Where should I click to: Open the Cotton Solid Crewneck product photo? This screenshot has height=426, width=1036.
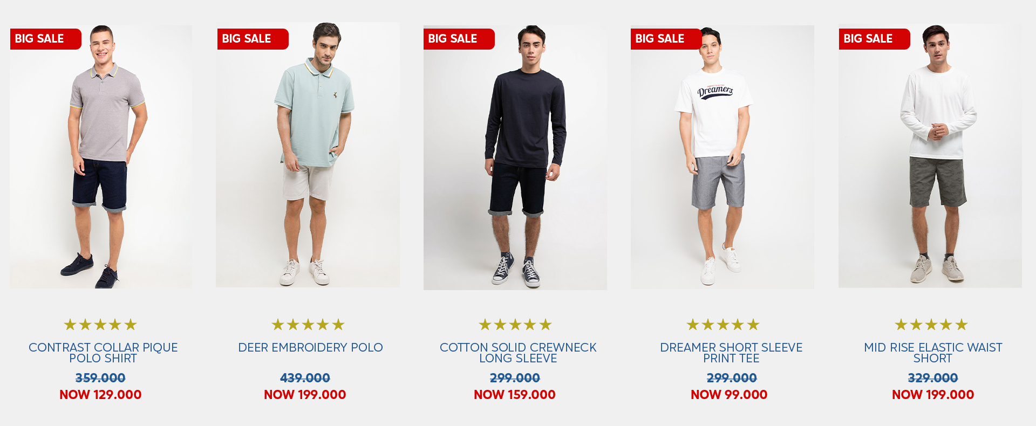tap(515, 157)
